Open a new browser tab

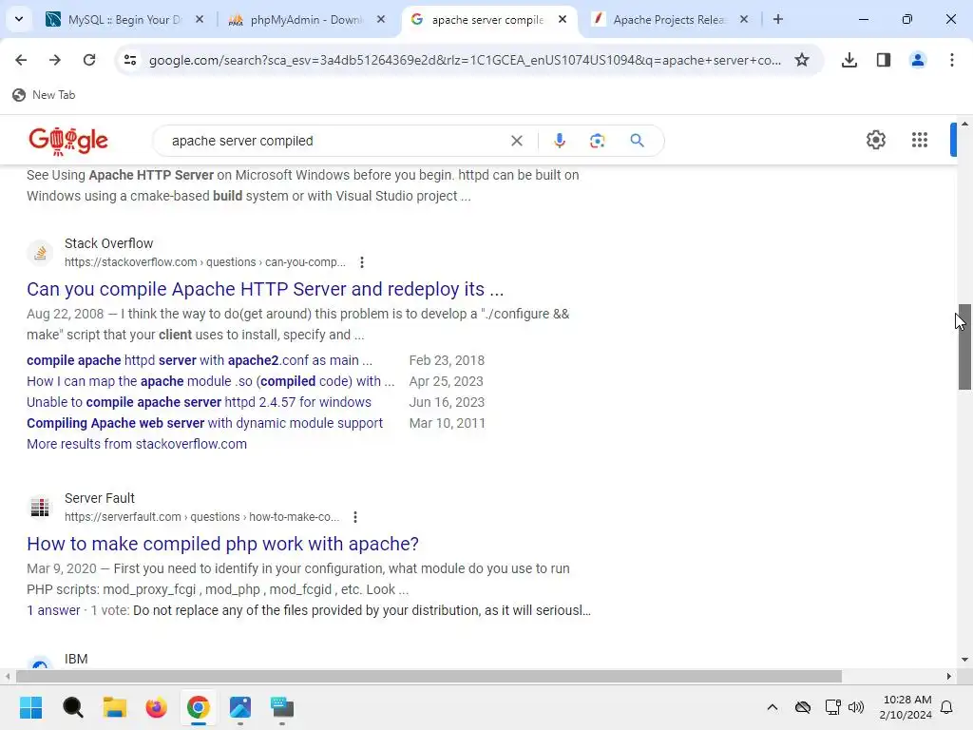(778, 19)
